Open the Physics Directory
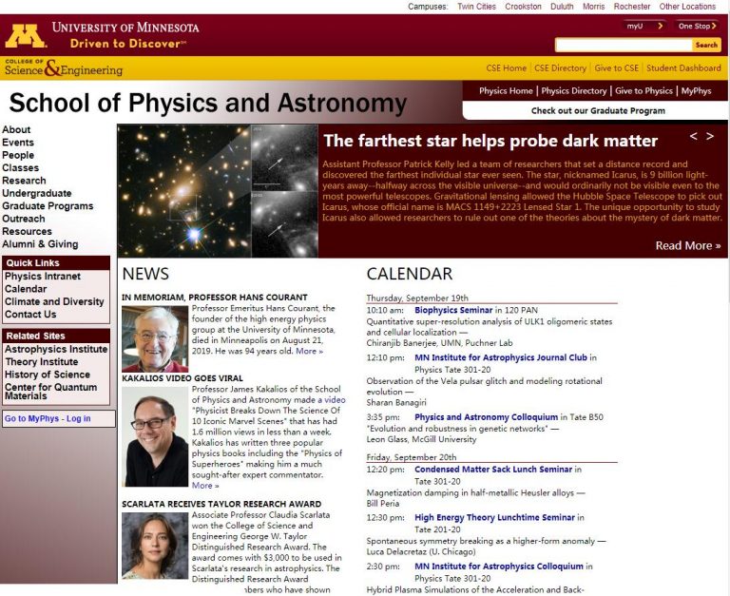The width and height of the screenshot is (730, 596). [574, 91]
